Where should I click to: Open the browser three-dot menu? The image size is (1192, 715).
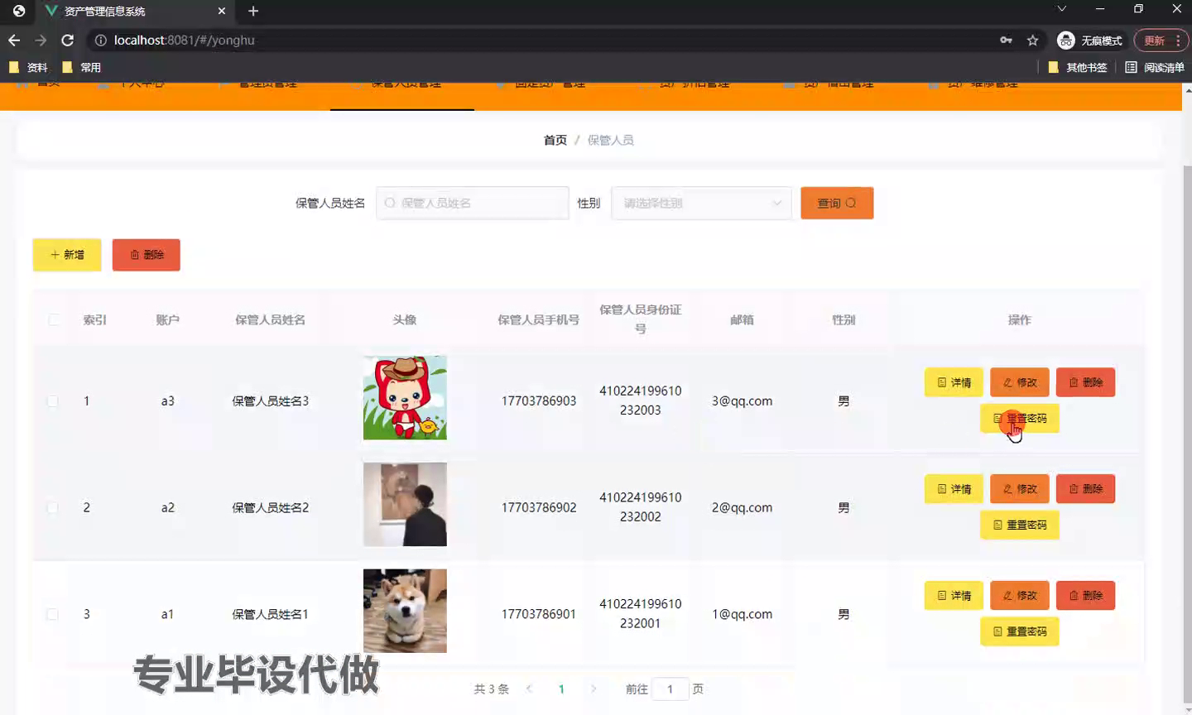tap(1178, 40)
